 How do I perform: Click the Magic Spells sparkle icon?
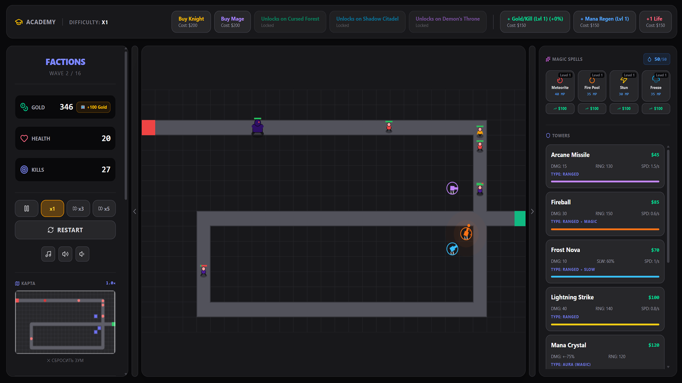click(548, 59)
